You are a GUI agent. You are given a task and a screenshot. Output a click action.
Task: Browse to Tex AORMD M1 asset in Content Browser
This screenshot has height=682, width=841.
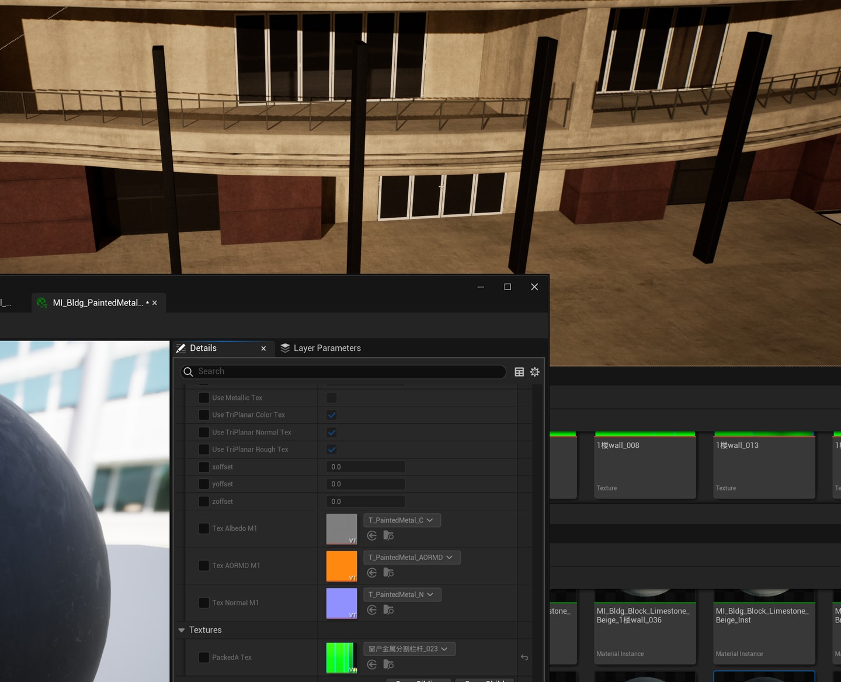388,573
